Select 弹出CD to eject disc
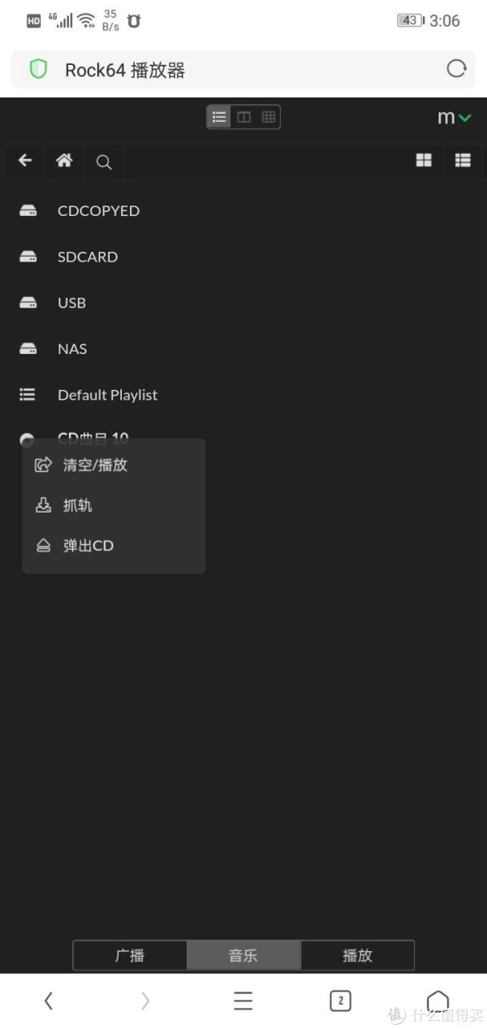487x1029 pixels. (x=88, y=546)
